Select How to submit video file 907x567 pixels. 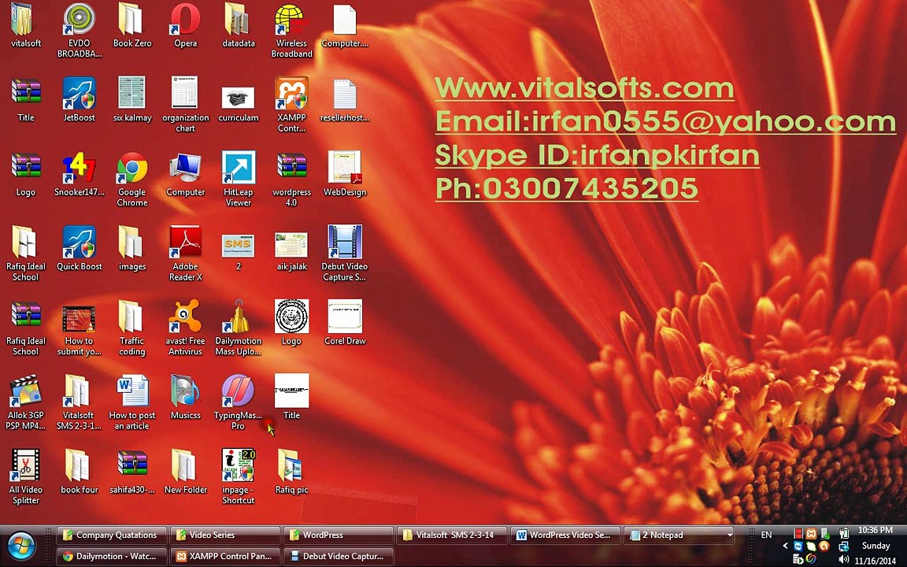click(x=80, y=331)
